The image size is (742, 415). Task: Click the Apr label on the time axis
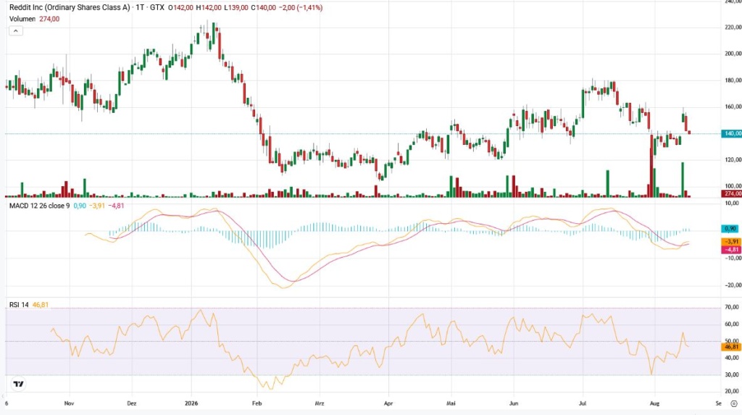(388, 403)
